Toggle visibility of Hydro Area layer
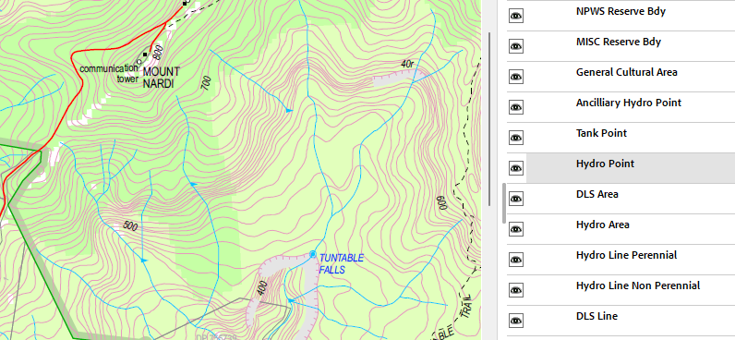 pyautogui.click(x=515, y=229)
